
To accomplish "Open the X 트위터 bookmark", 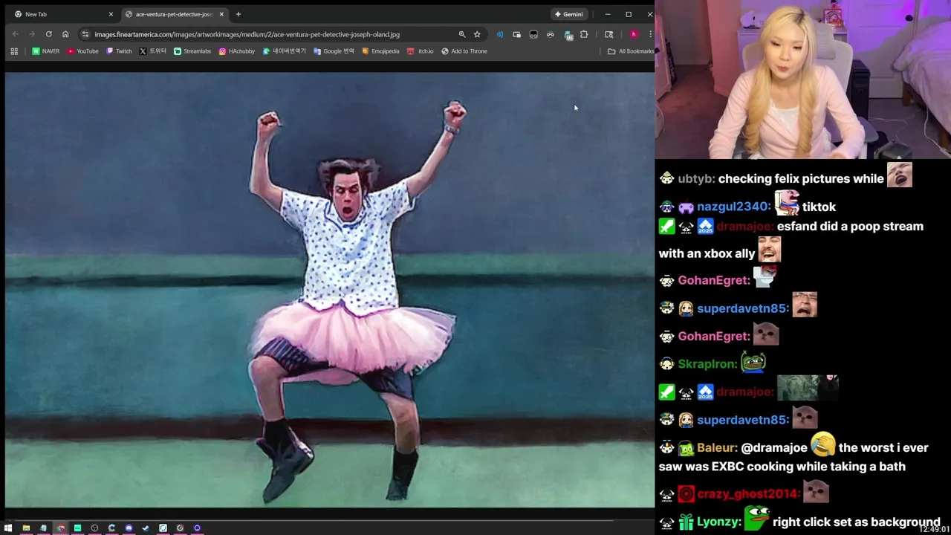I will coord(153,51).
